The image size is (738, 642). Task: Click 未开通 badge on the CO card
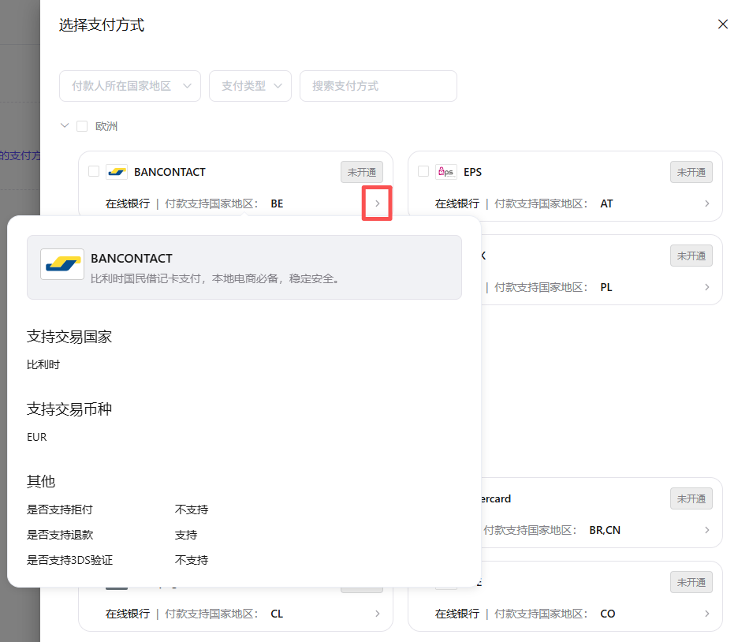point(691,583)
